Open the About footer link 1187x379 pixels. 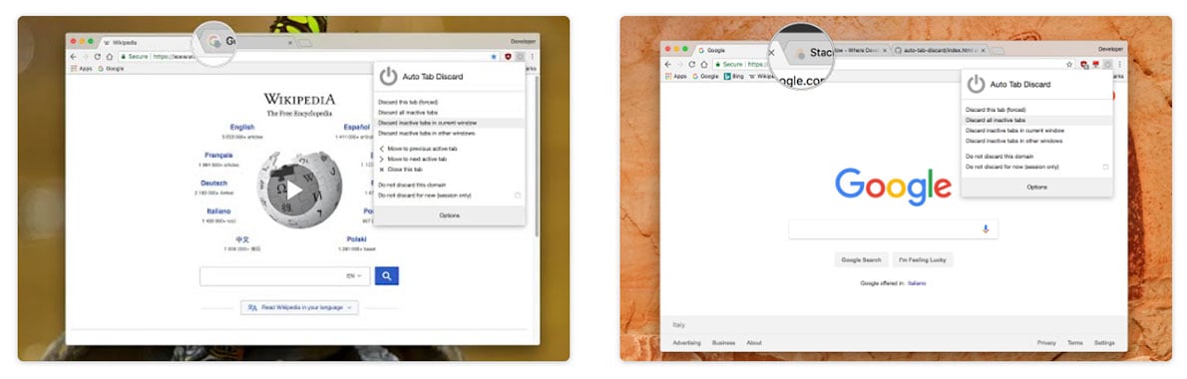pyautogui.click(x=754, y=343)
